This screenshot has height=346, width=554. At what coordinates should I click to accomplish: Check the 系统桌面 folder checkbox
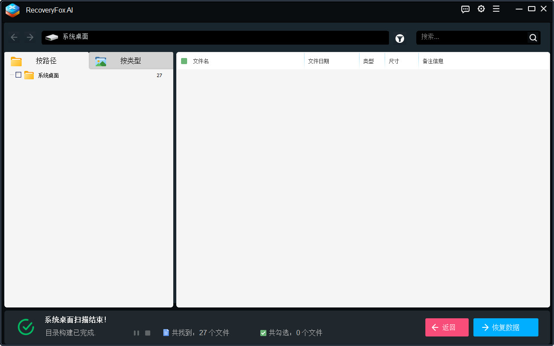click(18, 75)
